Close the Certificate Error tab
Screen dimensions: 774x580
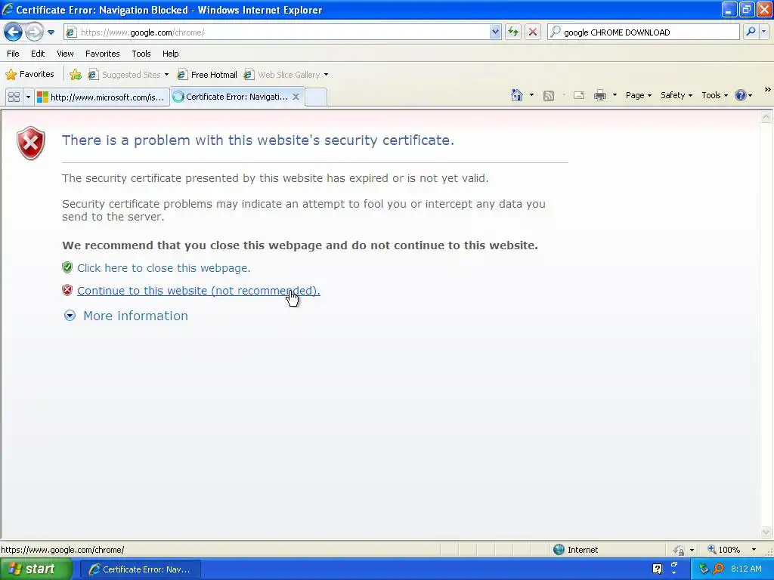coord(296,97)
